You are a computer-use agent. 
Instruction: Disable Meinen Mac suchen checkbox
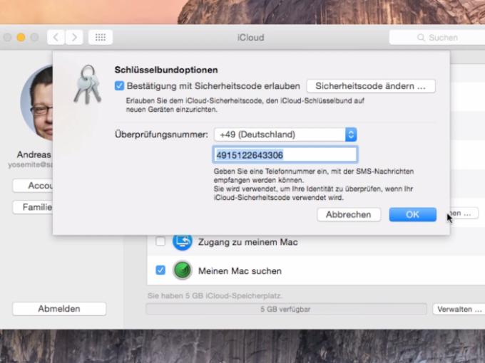(x=160, y=270)
